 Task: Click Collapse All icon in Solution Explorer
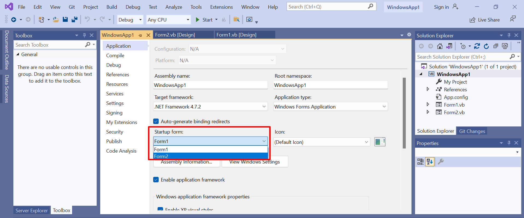496,46
